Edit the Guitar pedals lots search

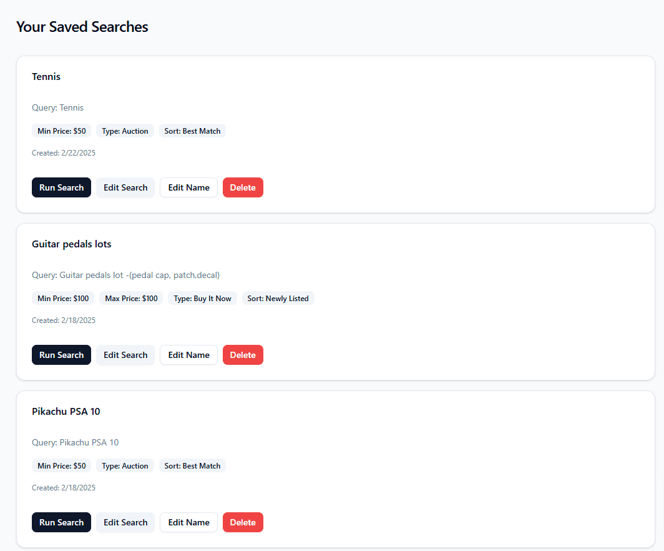(x=125, y=354)
